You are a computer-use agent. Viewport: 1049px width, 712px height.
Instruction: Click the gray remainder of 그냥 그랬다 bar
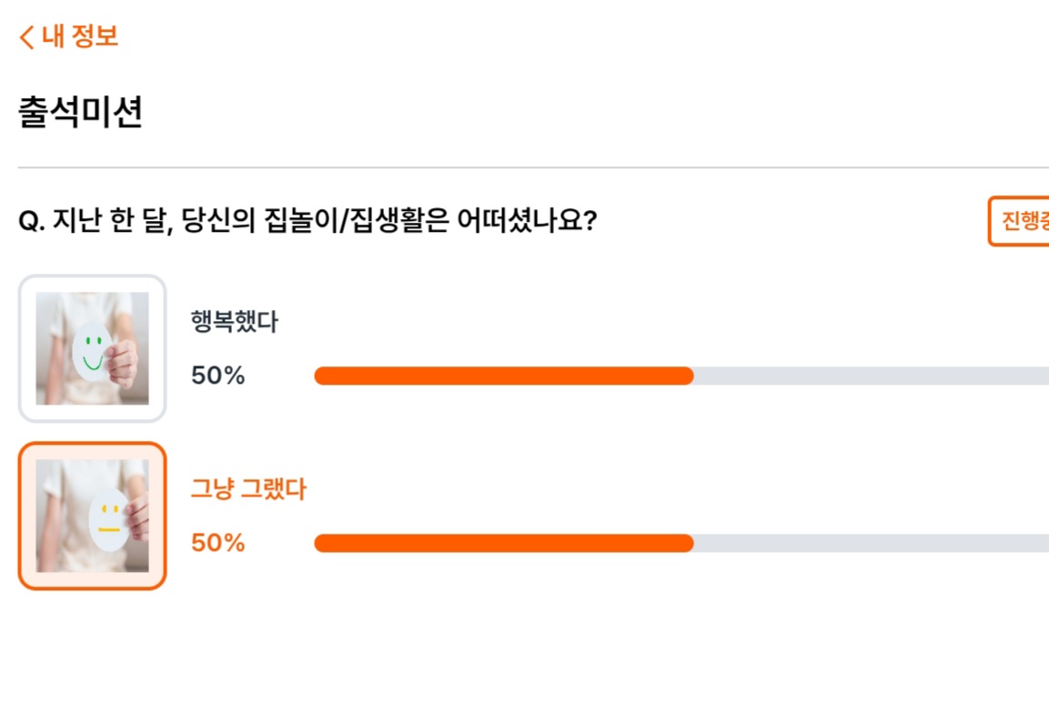pos(871,543)
